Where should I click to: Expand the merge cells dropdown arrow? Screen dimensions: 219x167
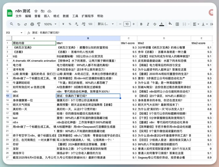(x=189, y=24)
